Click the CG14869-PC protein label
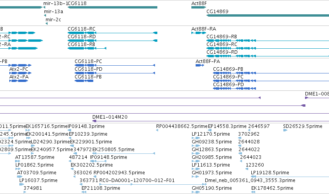 (x=228, y=77)
